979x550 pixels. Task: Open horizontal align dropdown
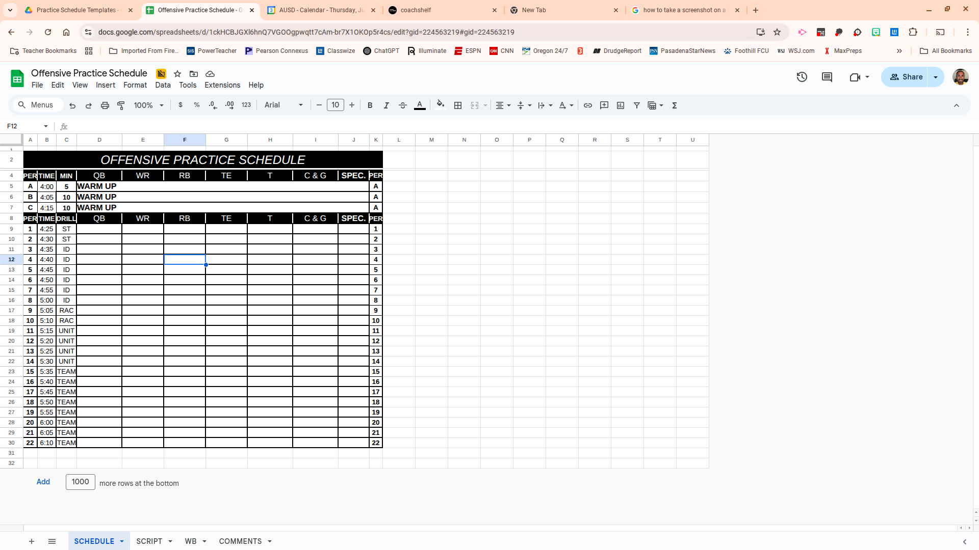[x=503, y=105]
